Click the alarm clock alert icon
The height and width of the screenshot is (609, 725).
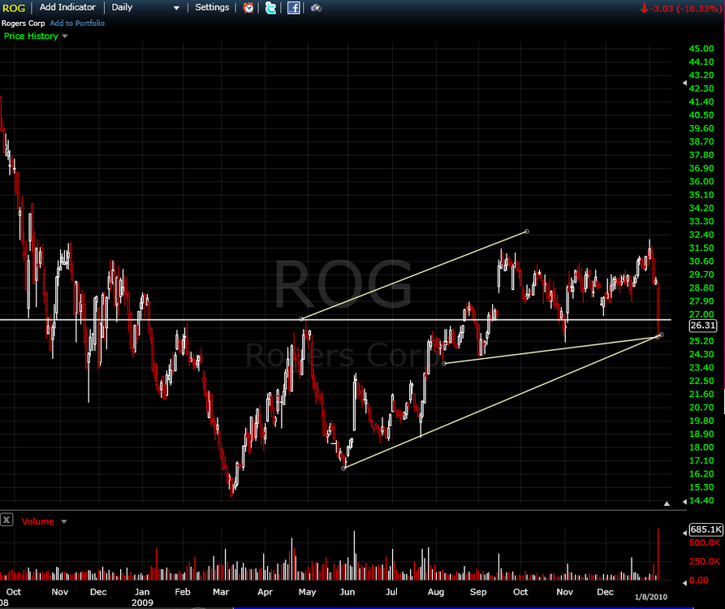pos(248,8)
